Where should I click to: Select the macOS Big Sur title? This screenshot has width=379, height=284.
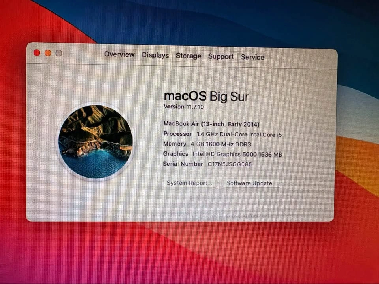(x=206, y=96)
